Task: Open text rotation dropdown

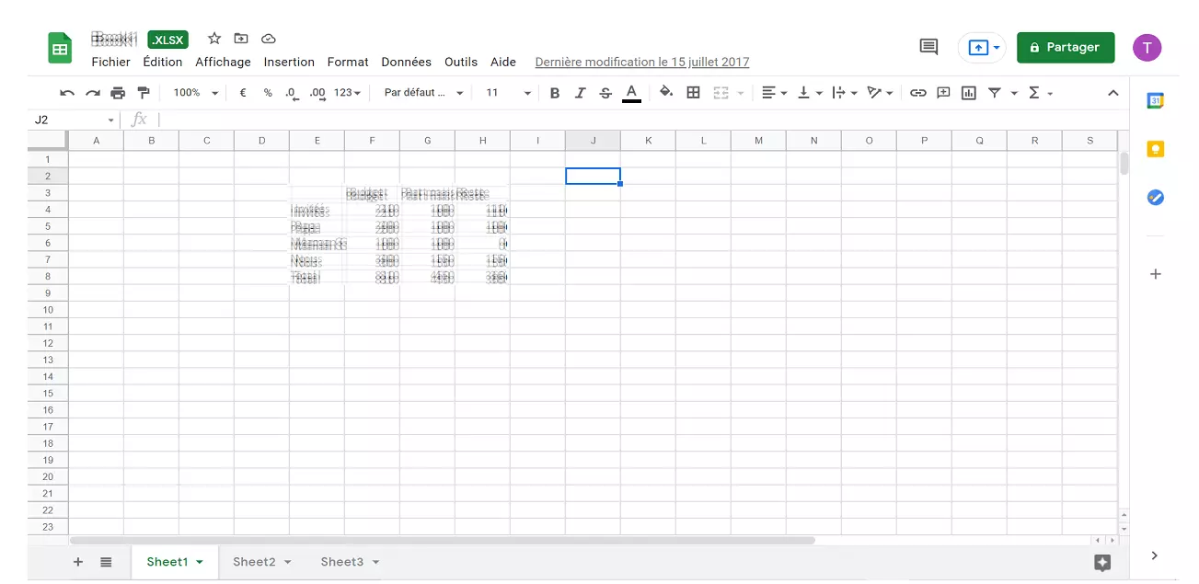Action: [880, 93]
